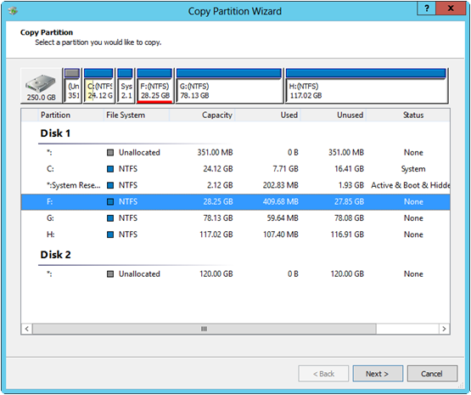Select the F: partition row

[236, 201]
